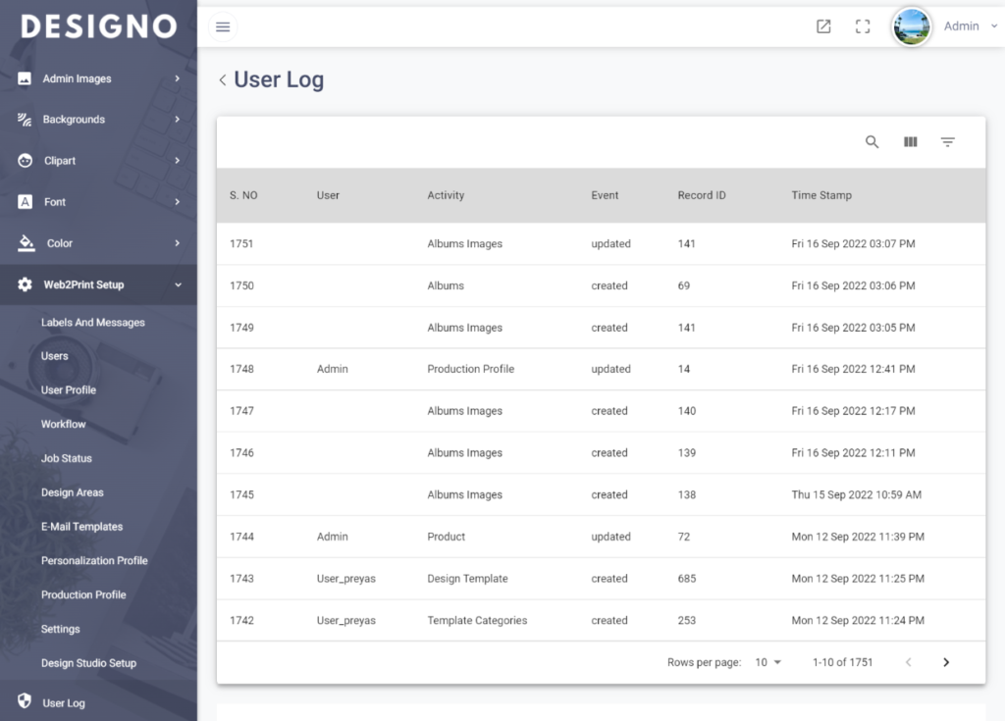Viewport: 1005px width, 721px height.
Task: Open the rows per page dropdown
Action: [x=767, y=662]
